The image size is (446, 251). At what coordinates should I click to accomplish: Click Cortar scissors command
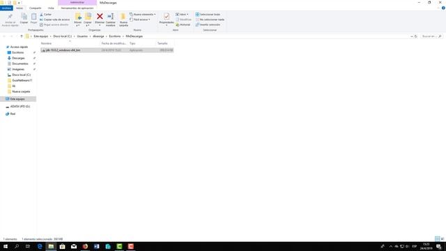pos(46,14)
